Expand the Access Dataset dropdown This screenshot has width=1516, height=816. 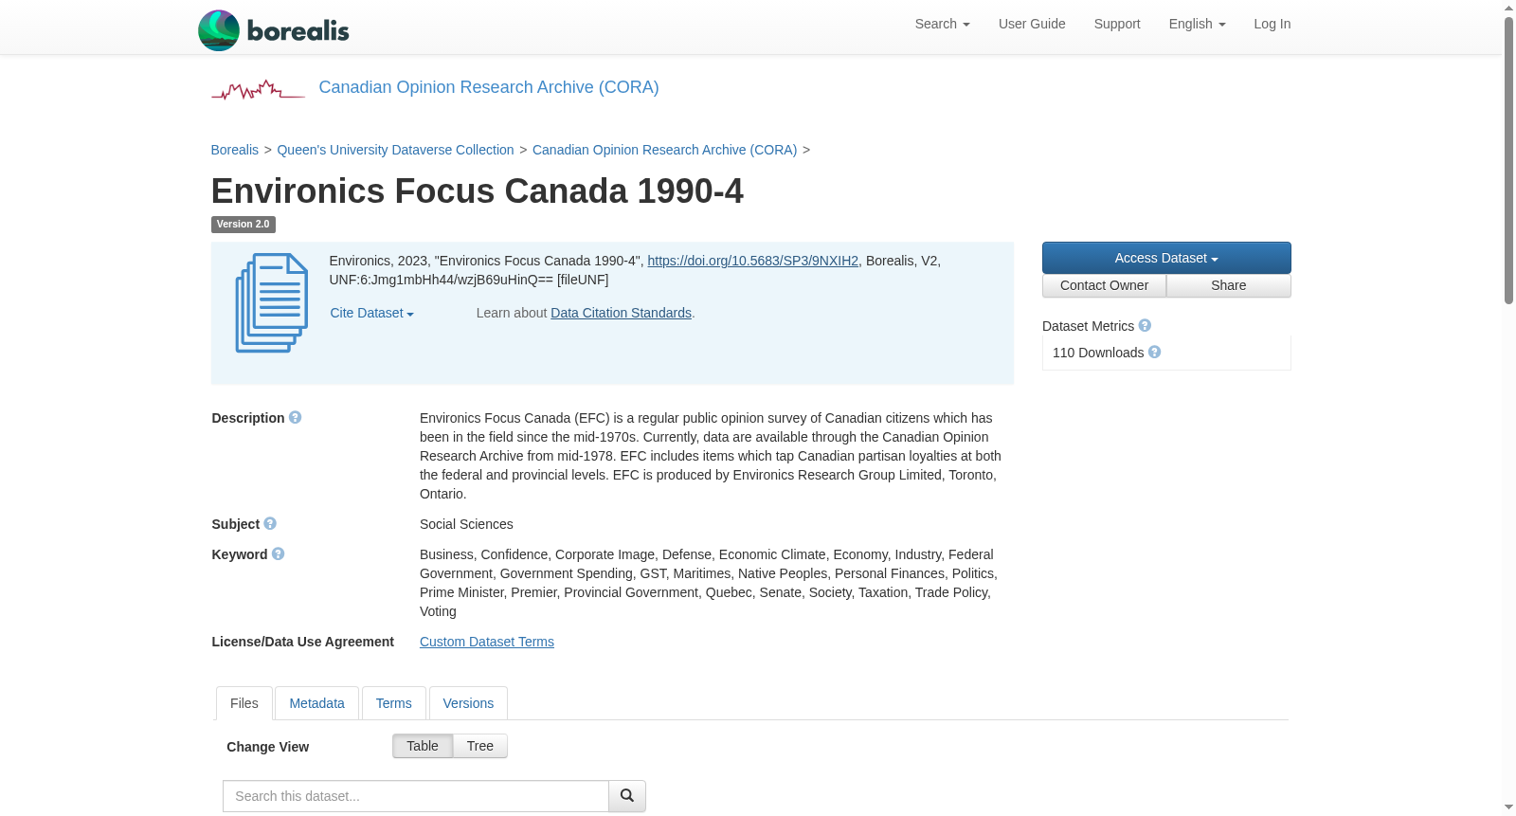tap(1166, 258)
